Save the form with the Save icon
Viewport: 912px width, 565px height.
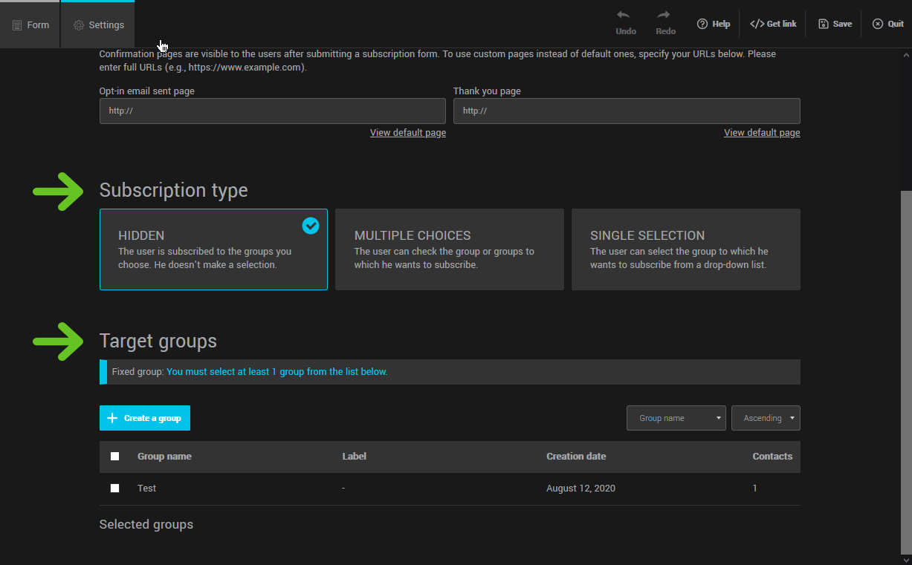824,24
